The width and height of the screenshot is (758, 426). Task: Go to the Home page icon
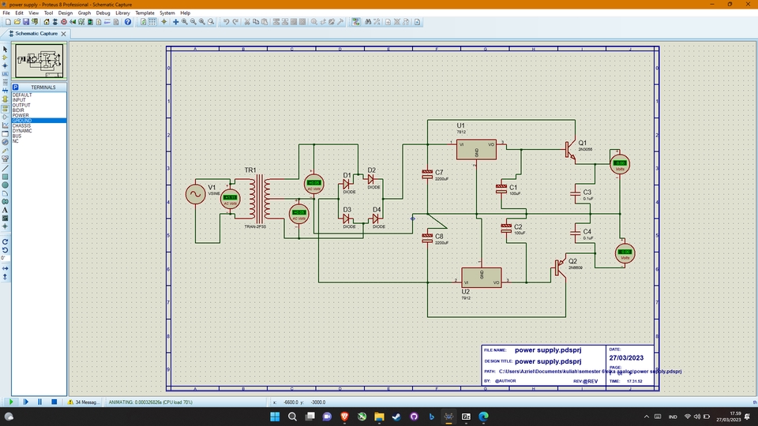pyautogui.click(x=47, y=22)
